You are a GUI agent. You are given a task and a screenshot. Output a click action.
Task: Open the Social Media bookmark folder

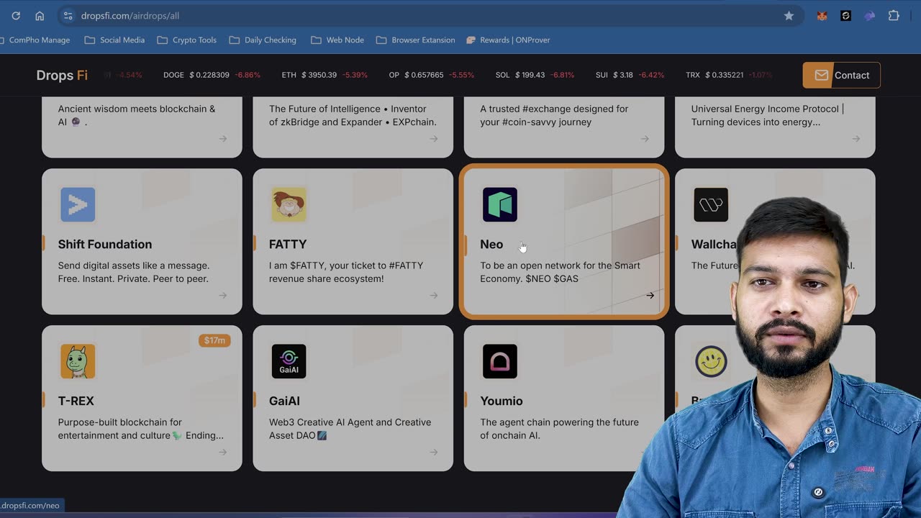coord(115,40)
